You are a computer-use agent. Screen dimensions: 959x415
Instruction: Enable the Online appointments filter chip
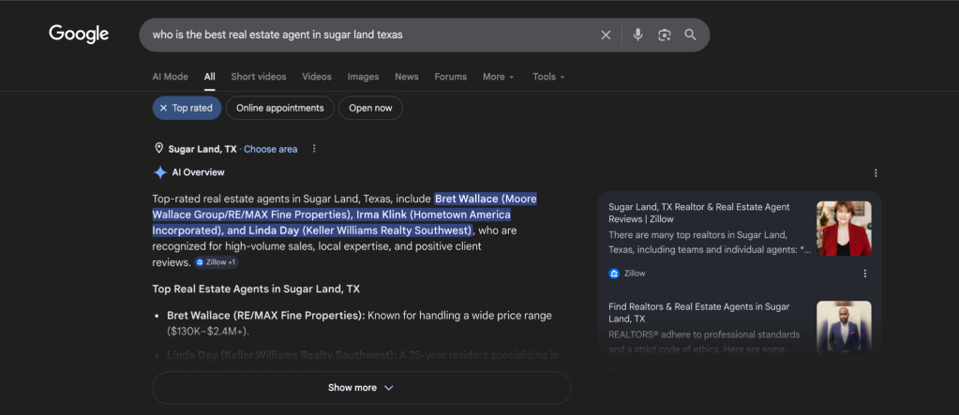point(279,108)
